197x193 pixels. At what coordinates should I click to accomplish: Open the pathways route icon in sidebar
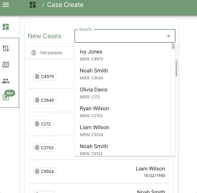6,48
